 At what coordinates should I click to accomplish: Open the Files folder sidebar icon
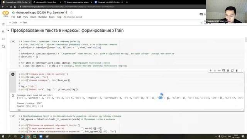pos(3,46)
